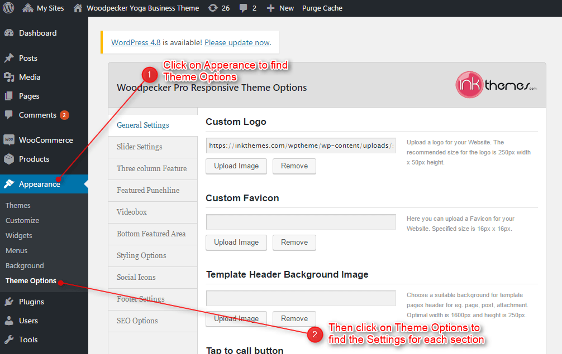This screenshot has height=354, width=562.
Task: Open the SEO Options tab
Action: 153,321
